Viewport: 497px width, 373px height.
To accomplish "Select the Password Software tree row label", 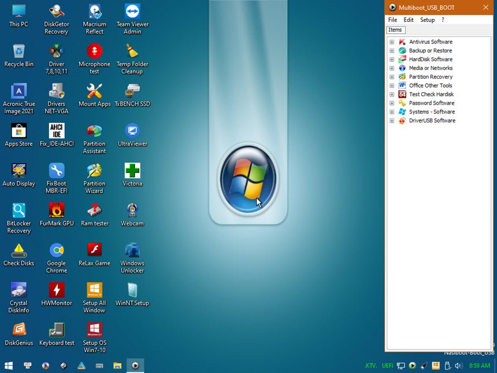I will coord(432,103).
